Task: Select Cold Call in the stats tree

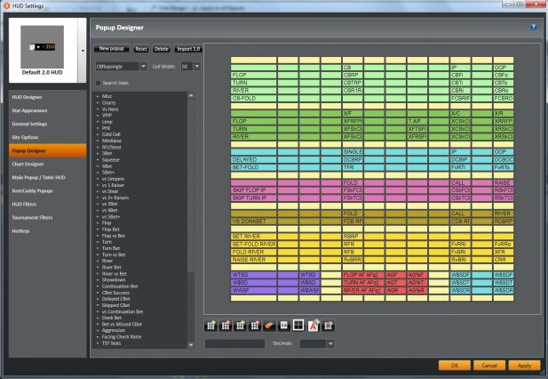Action: (111, 134)
